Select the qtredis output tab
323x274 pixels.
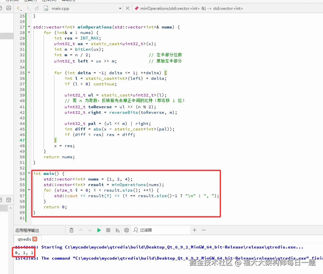[x=24, y=239]
